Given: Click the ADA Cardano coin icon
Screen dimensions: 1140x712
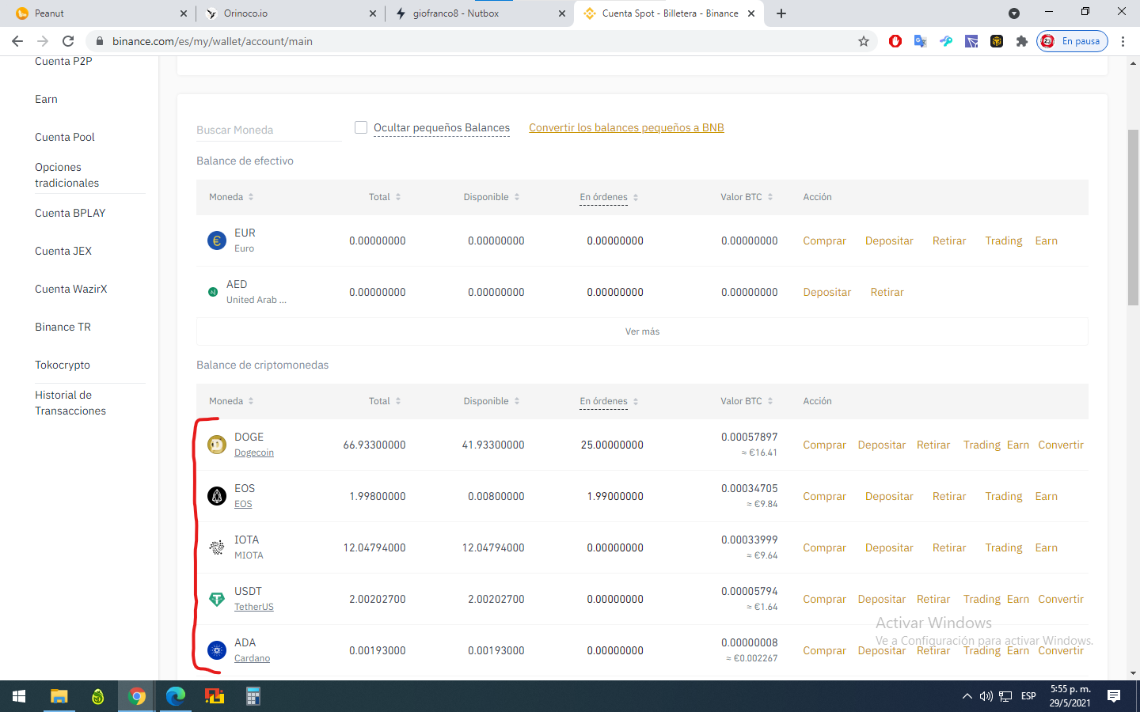Looking at the screenshot, I should tap(217, 650).
